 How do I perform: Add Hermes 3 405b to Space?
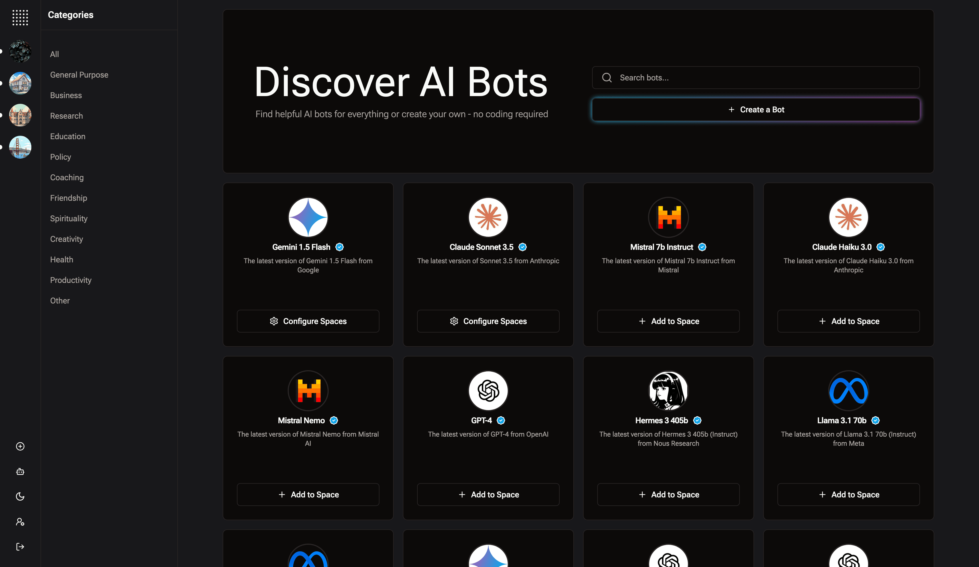coord(668,494)
